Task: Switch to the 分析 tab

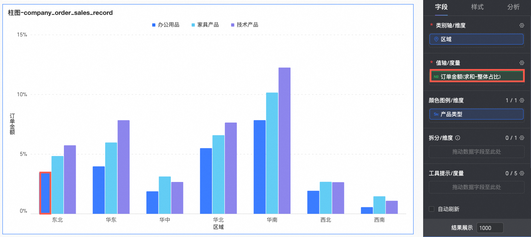Action: point(513,7)
